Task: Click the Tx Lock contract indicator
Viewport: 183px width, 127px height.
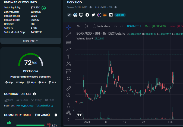Action: pyautogui.click(x=22, y=100)
